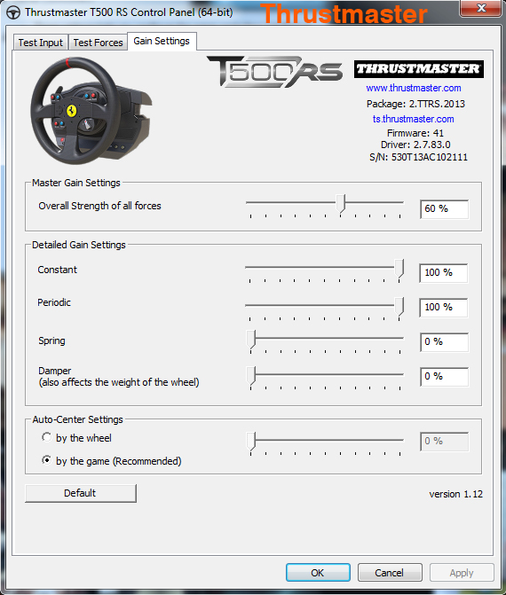
Task: Click the Damper 0 % value field
Action: pos(444,377)
